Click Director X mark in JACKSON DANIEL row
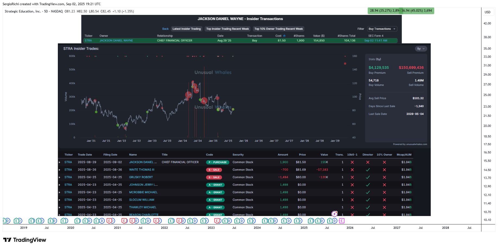Image resolution: width=498 pixels, height=248 pixels. tap(368, 162)
